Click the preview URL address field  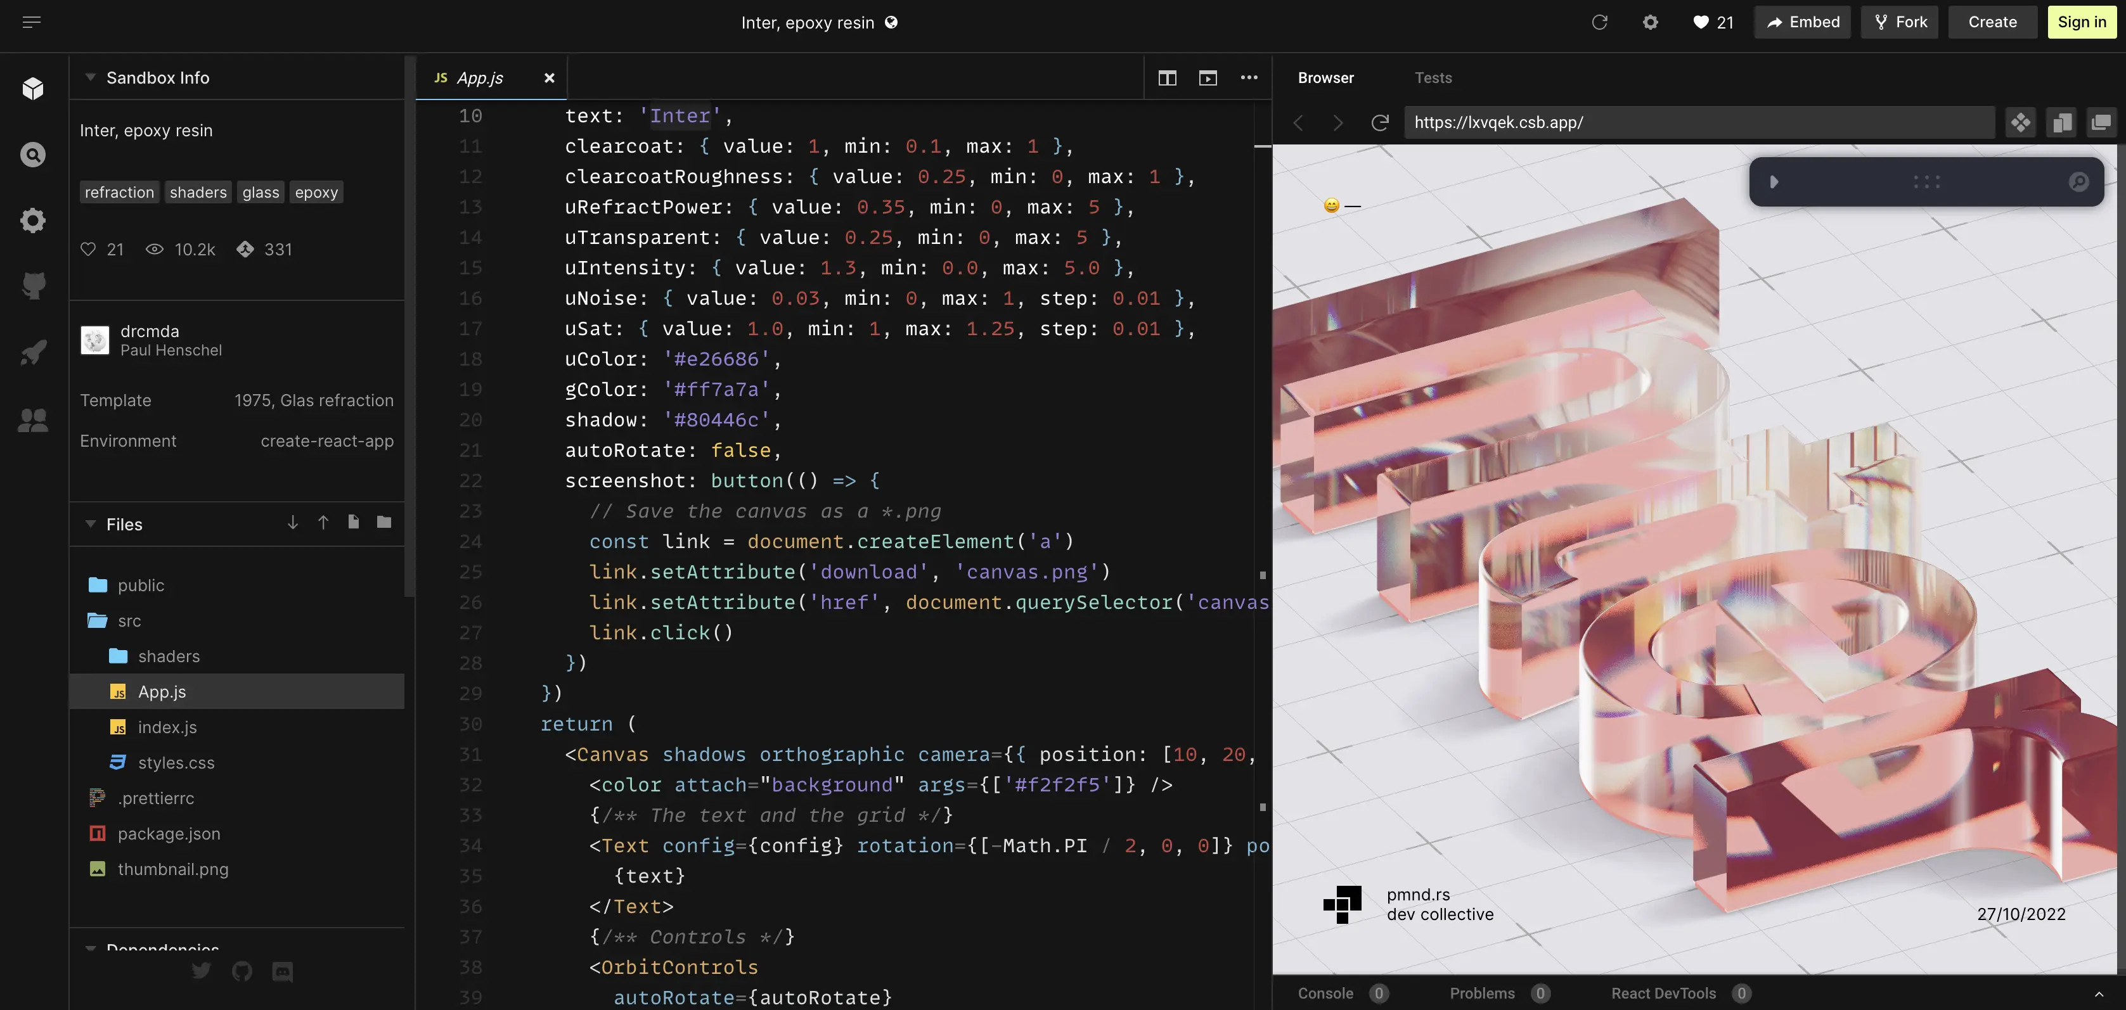pos(1699,123)
